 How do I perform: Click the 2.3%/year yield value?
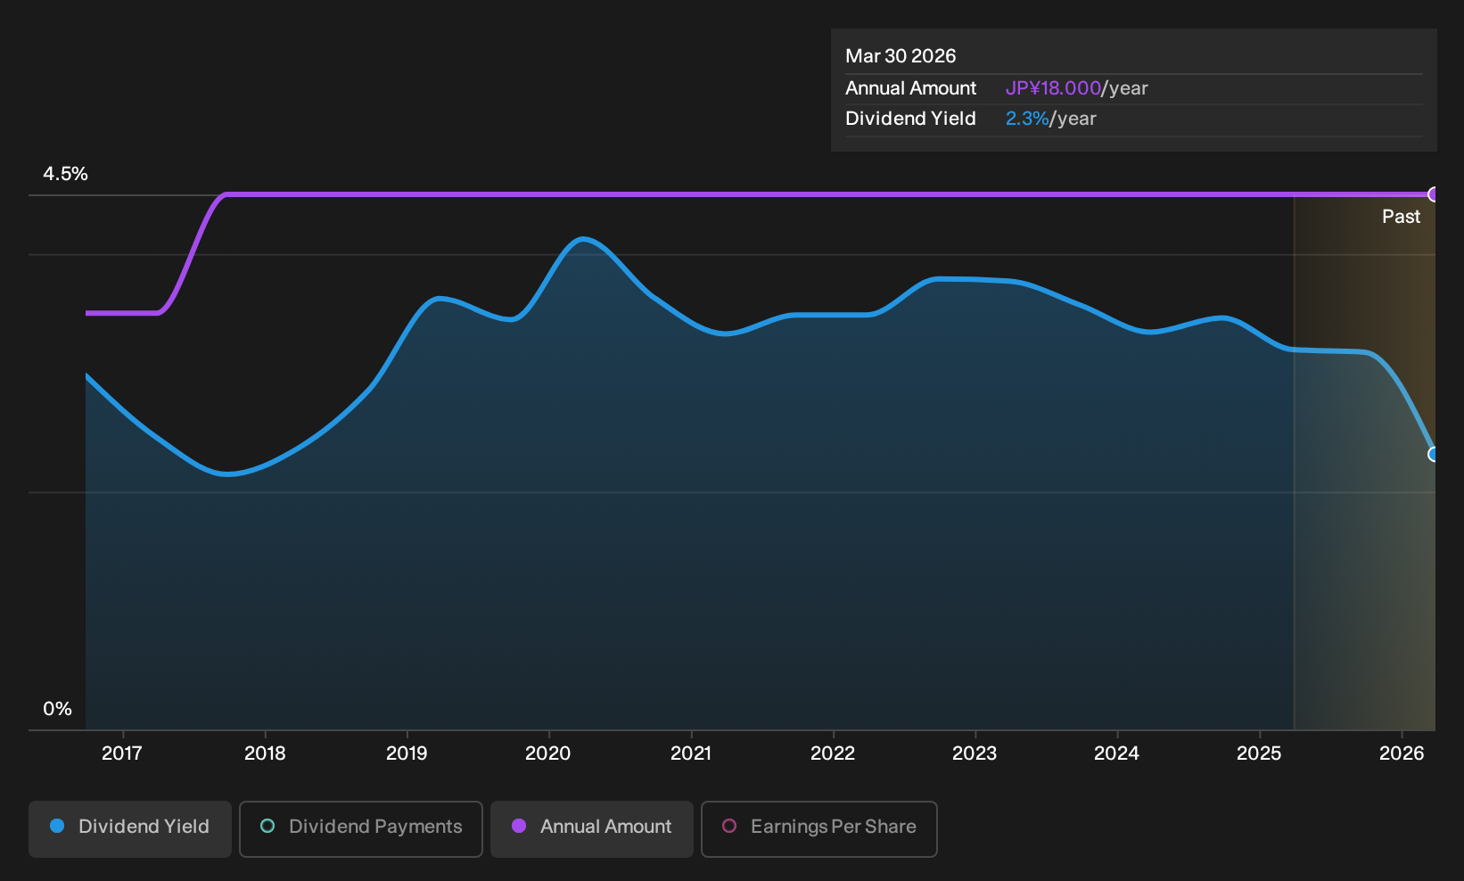tap(1051, 119)
